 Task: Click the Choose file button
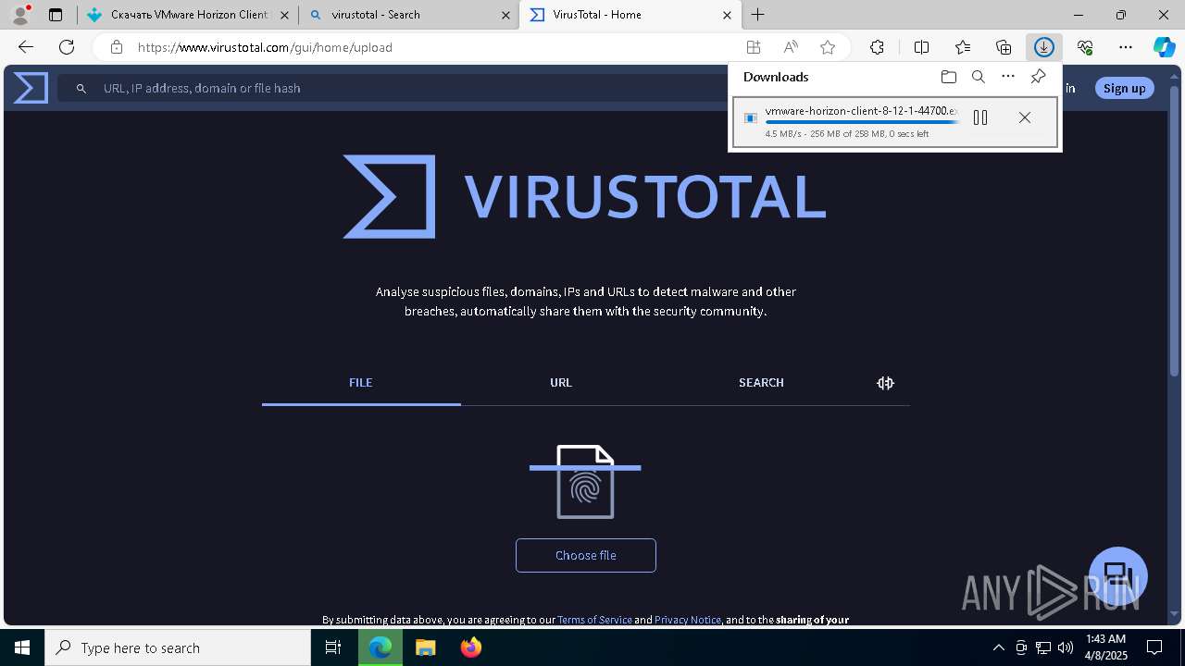[x=586, y=555]
